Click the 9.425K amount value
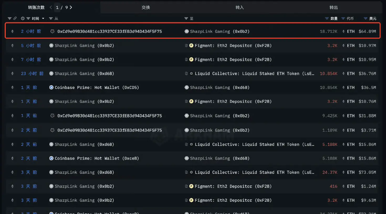 click(330, 116)
